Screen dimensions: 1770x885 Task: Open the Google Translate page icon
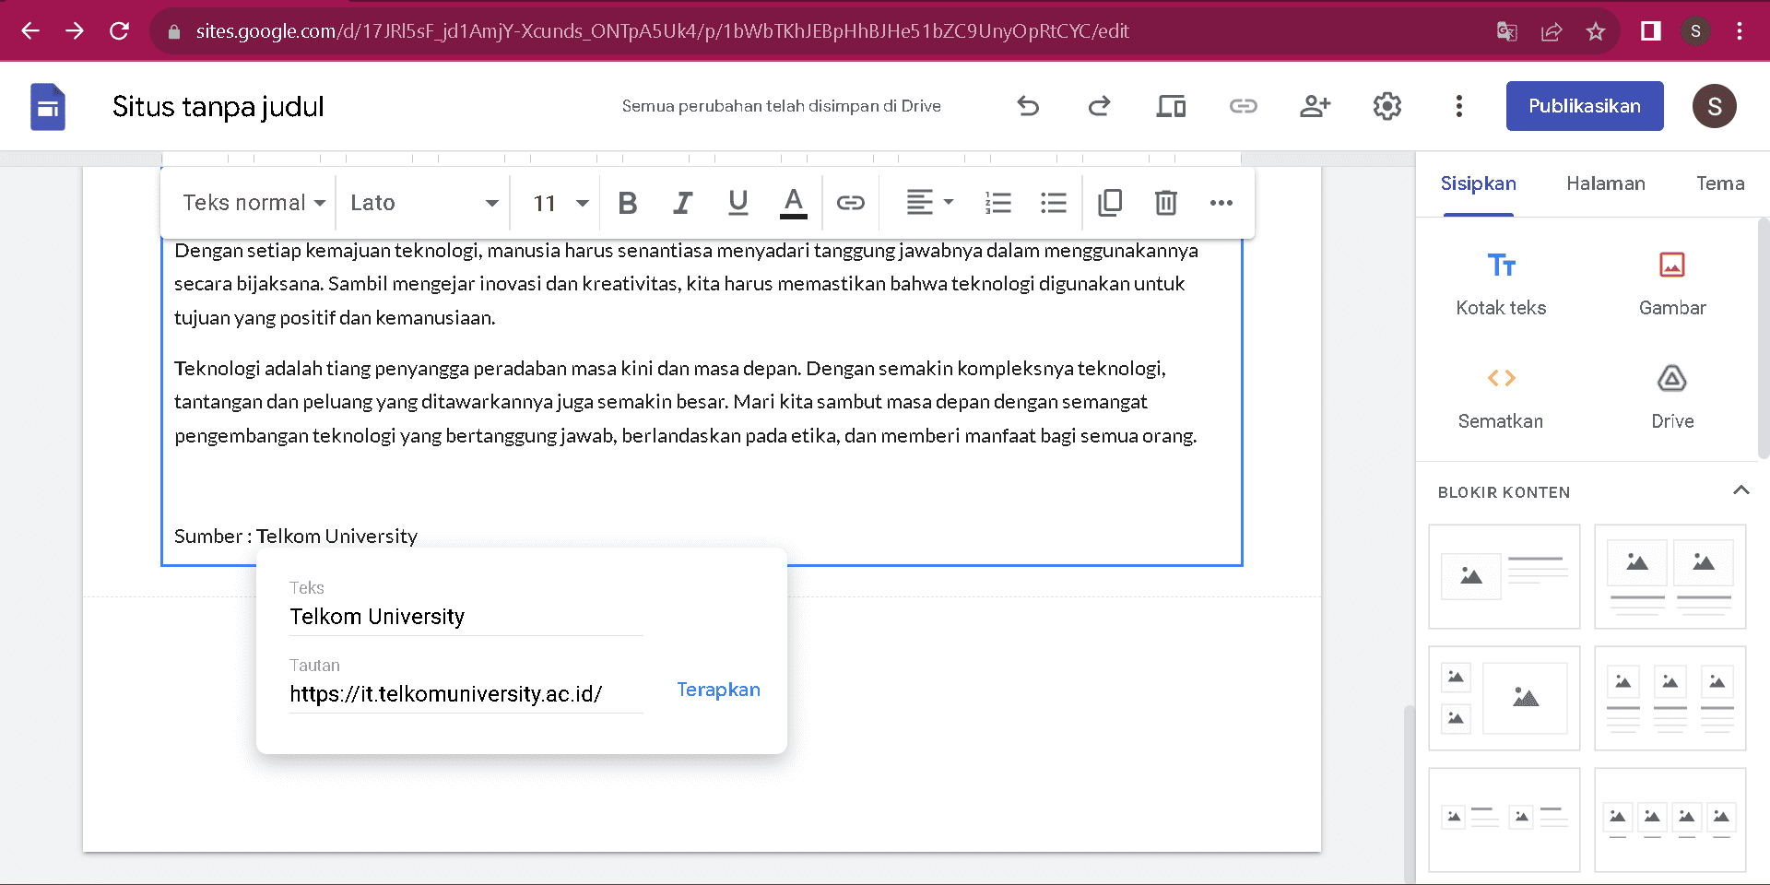click(x=1507, y=31)
